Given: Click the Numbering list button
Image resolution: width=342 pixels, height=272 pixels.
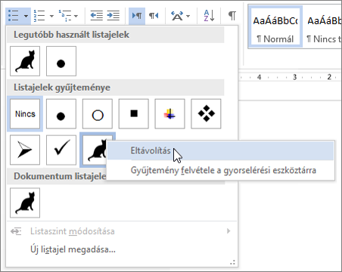Looking at the screenshot, I should click(x=39, y=16).
